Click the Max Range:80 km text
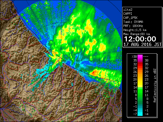 pyautogui.click(x=137, y=34)
